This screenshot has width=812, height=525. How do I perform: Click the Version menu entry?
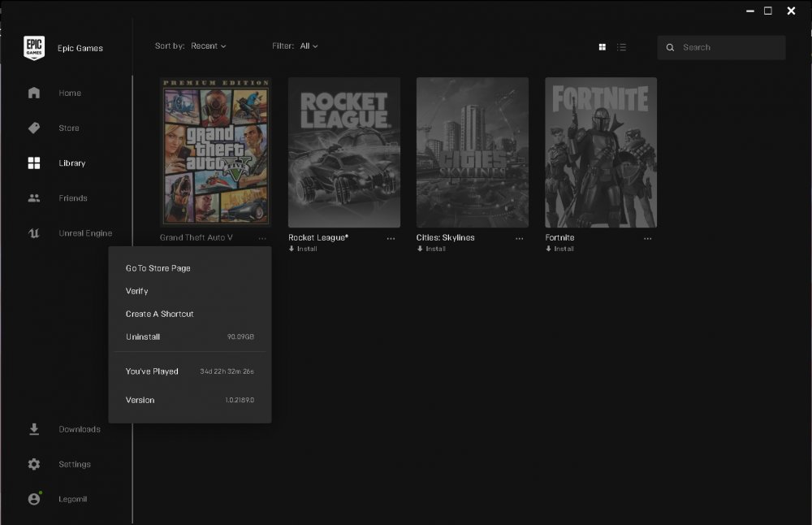pyautogui.click(x=189, y=400)
